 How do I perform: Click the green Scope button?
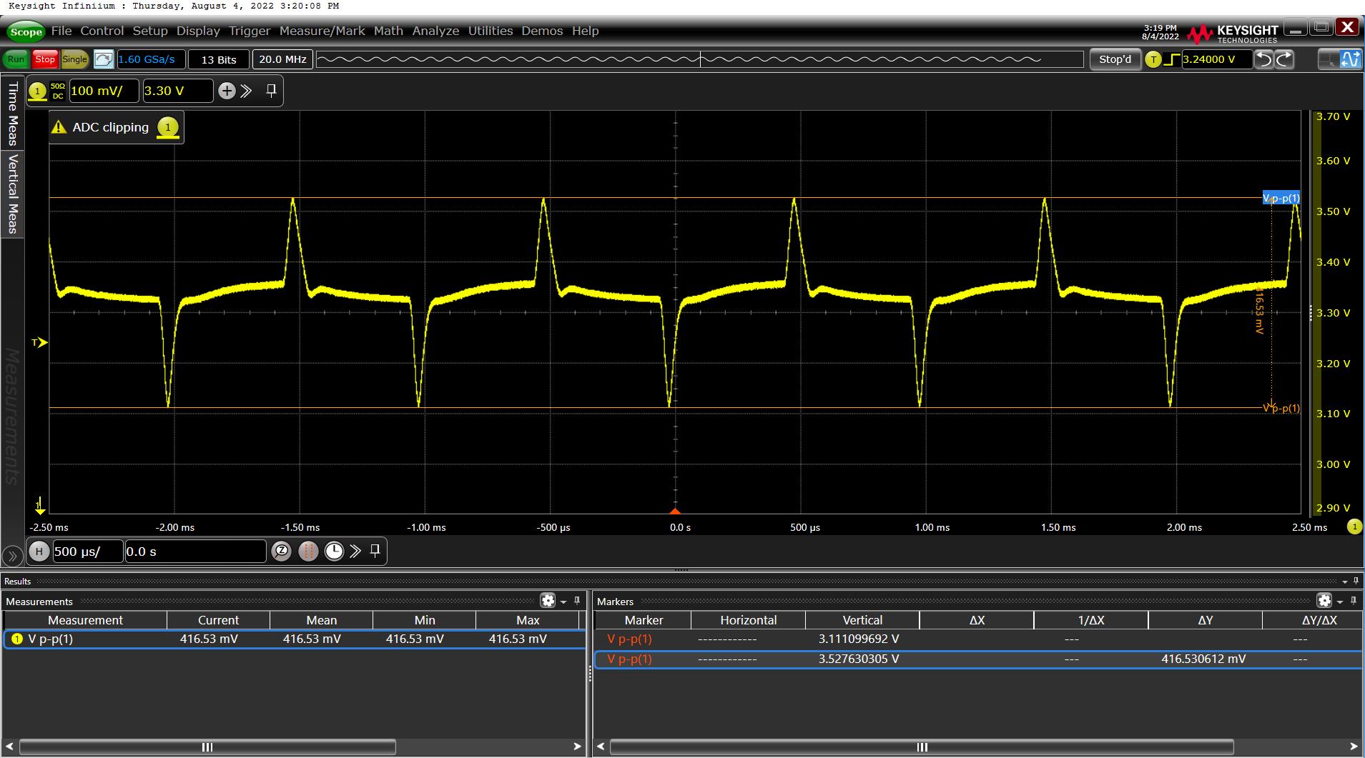(26, 31)
